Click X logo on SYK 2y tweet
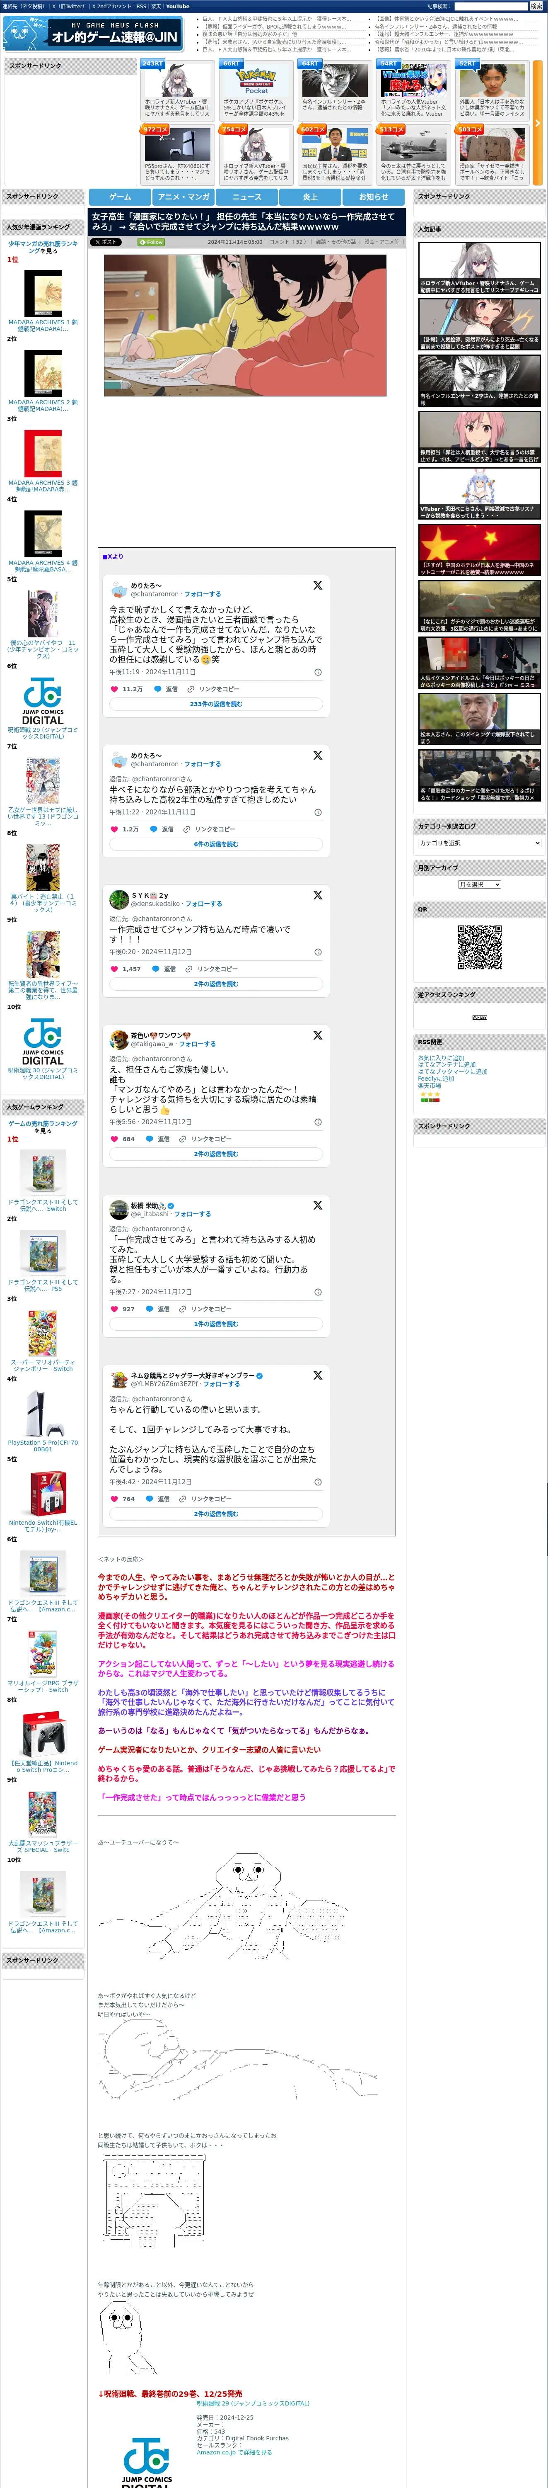548x2488 pixels. point(317,895)
